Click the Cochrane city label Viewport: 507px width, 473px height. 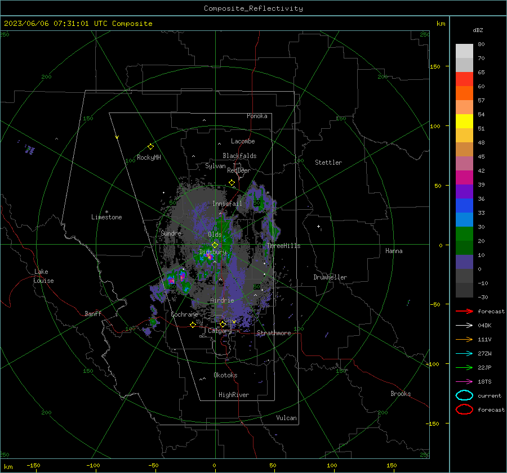(x=184, y=314)
